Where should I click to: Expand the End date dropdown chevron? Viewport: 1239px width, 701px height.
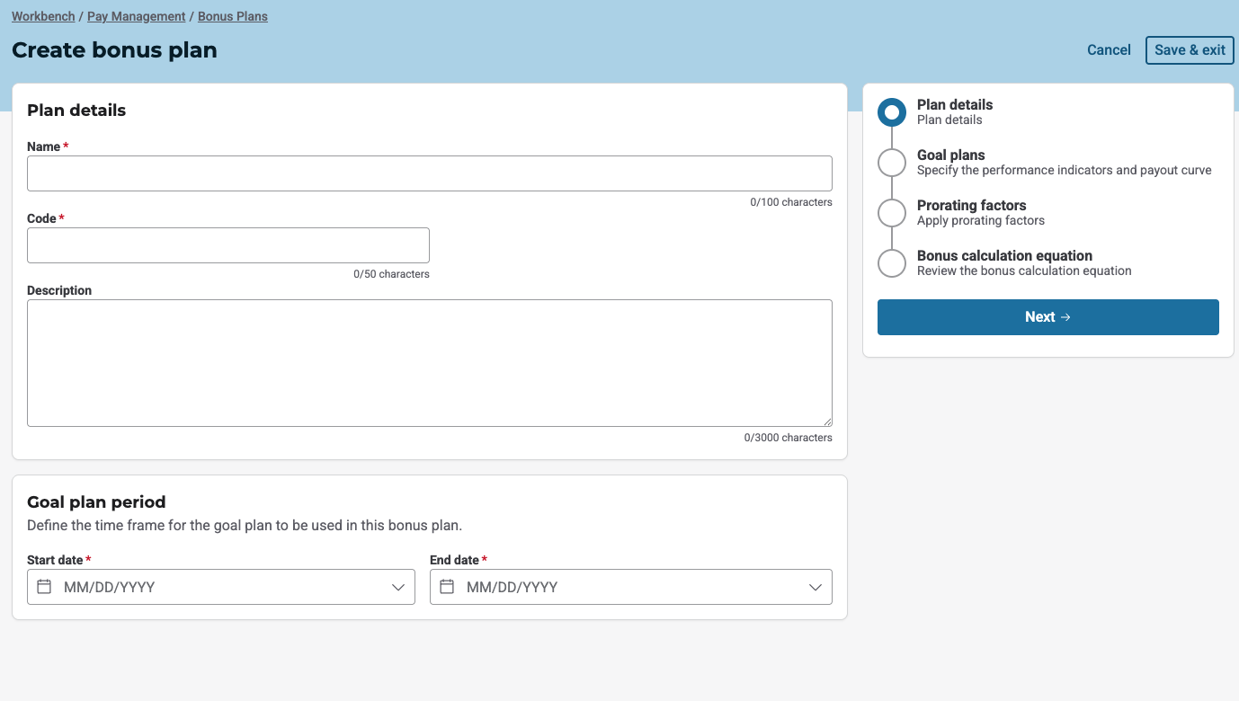click(816, 587)
